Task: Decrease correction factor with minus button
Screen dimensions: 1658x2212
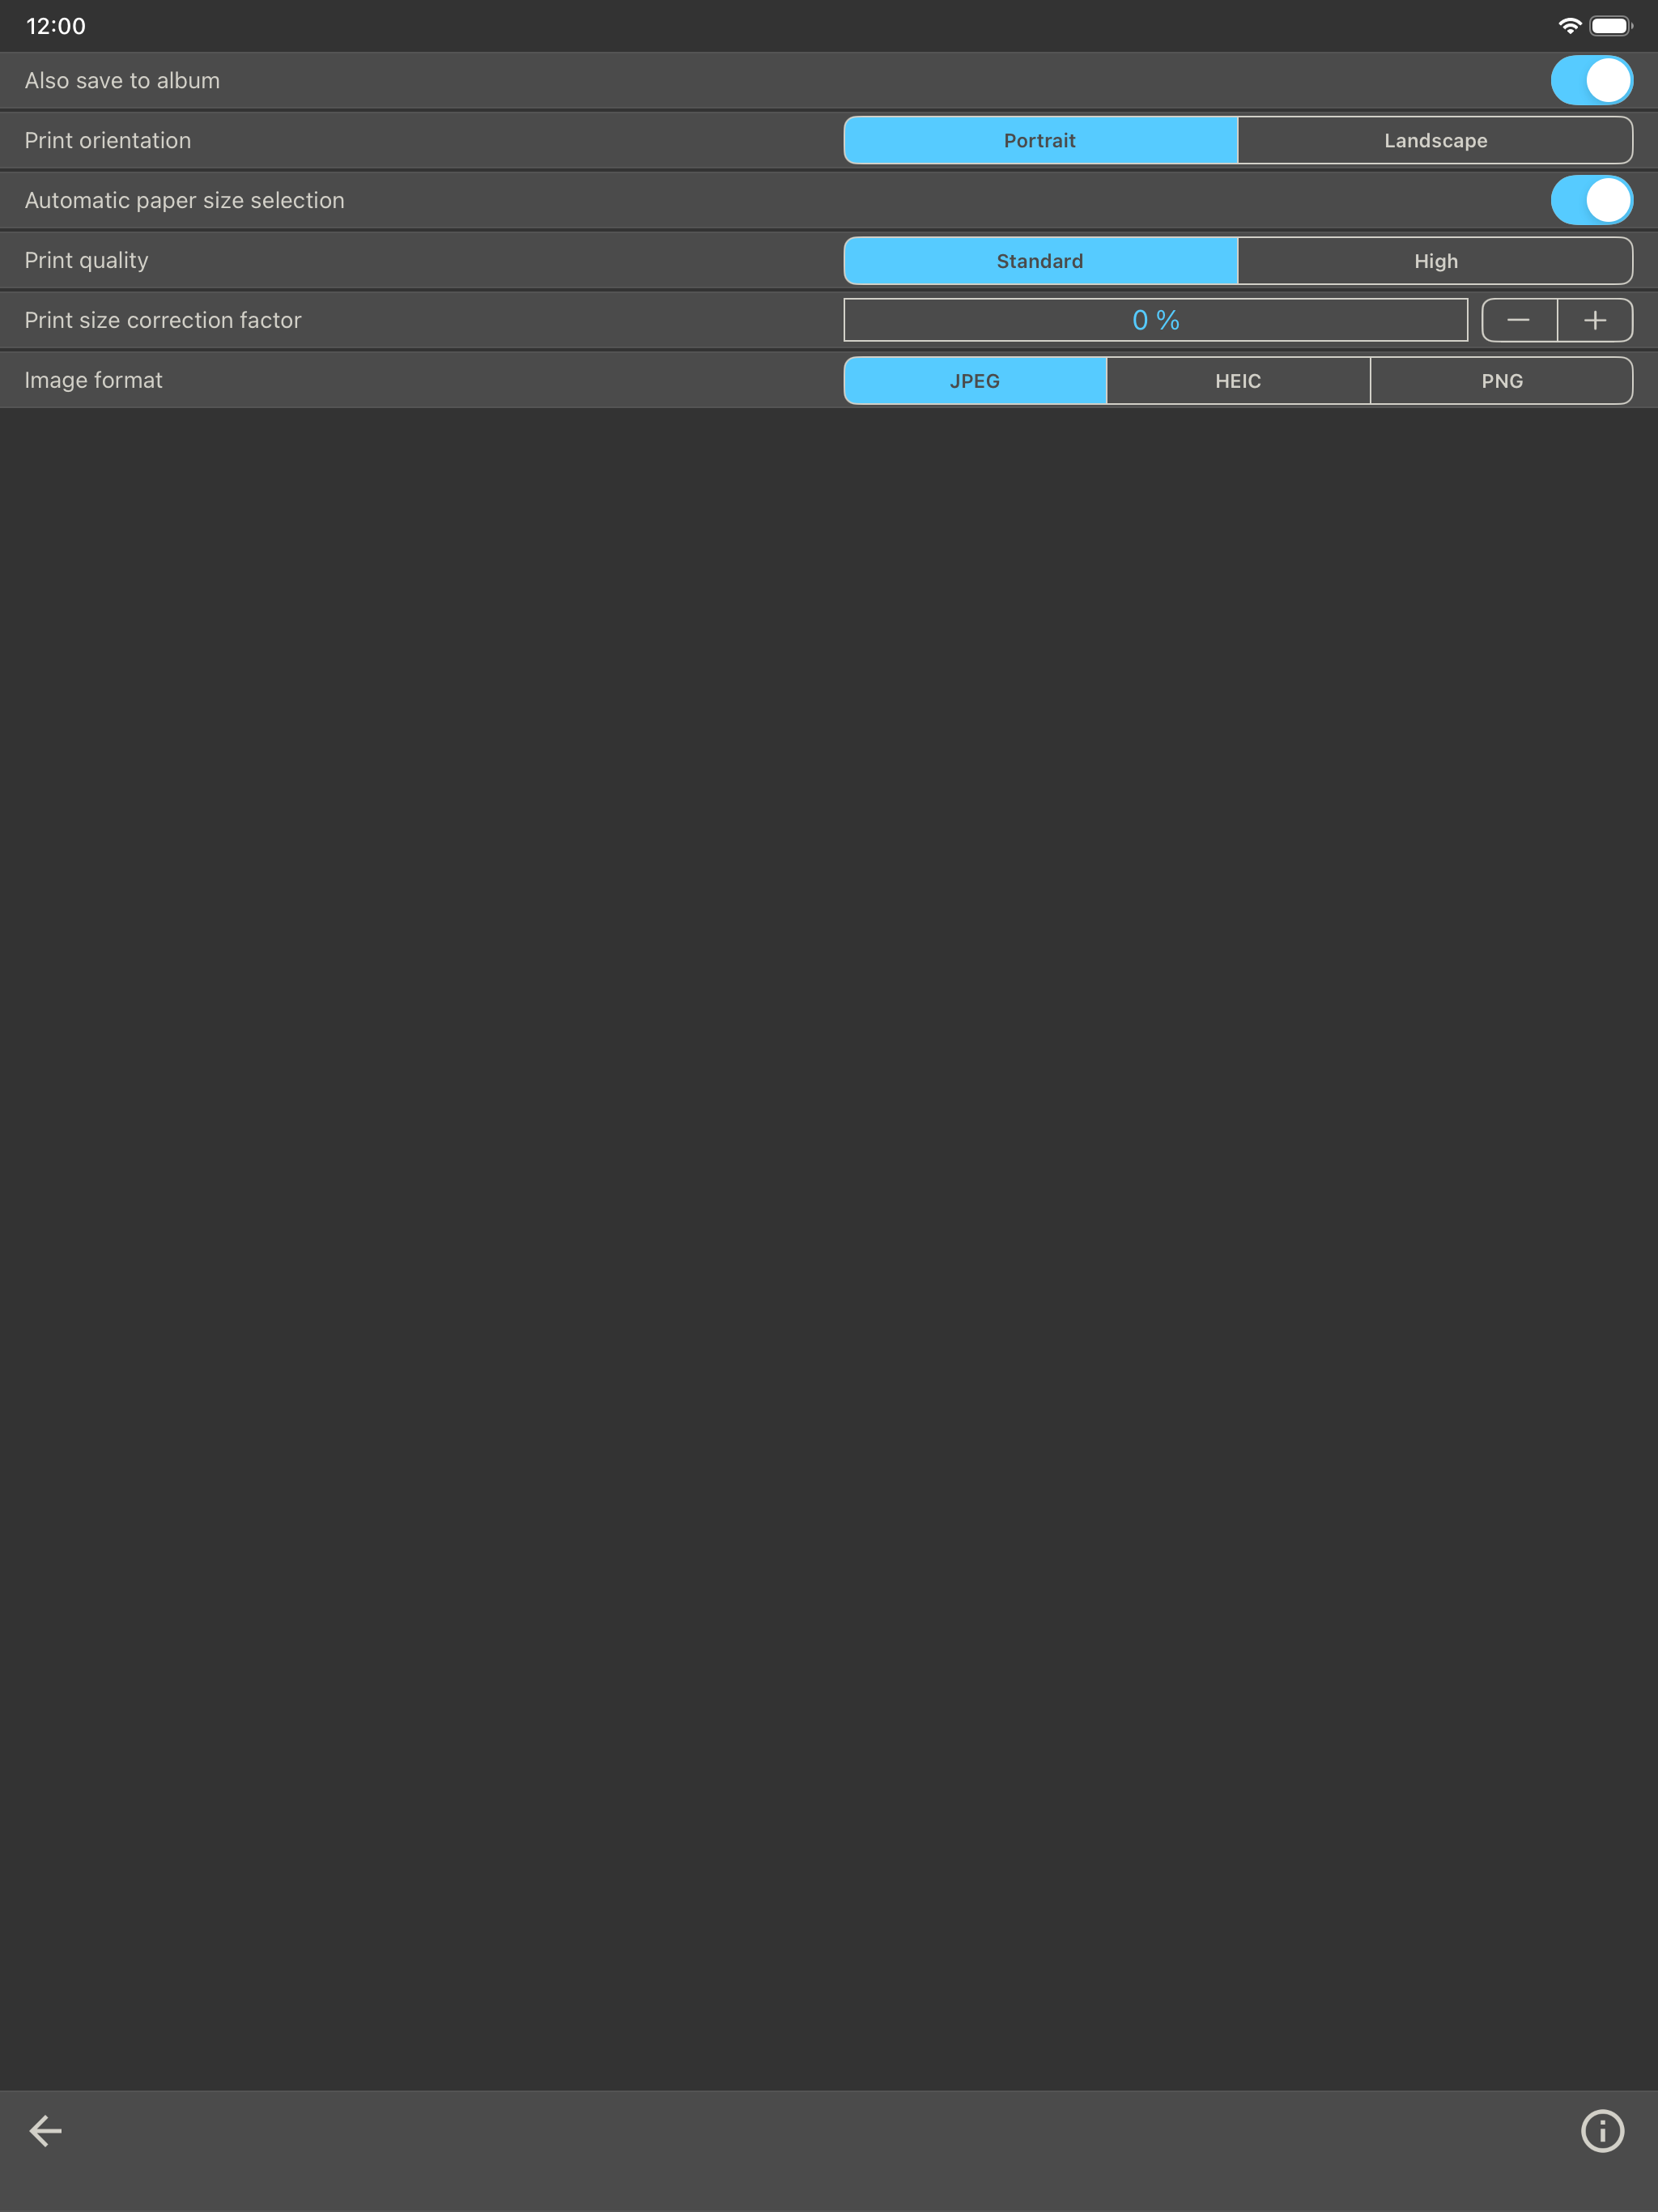Action: [x=1518, y=320]
